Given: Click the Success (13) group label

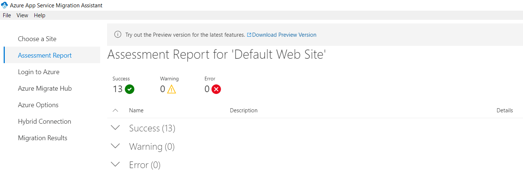Looking at the screenshot, I should pyautogui.click(x=152, y=128).
